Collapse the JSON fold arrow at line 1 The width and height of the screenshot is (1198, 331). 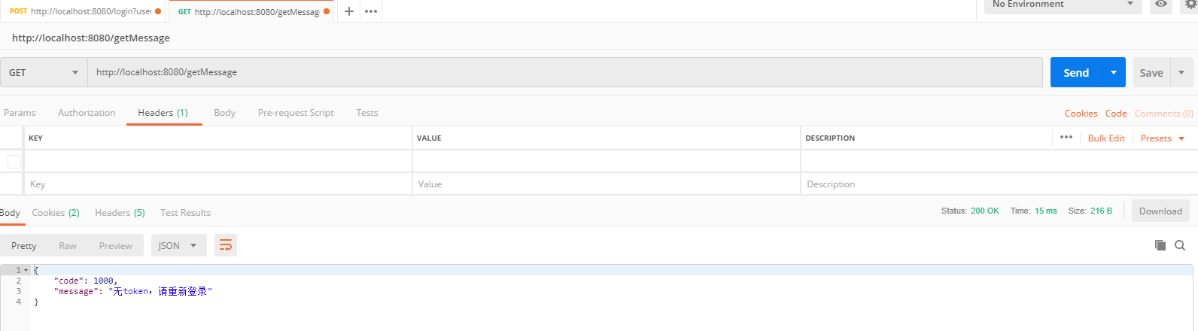click(x=26, y=270)
